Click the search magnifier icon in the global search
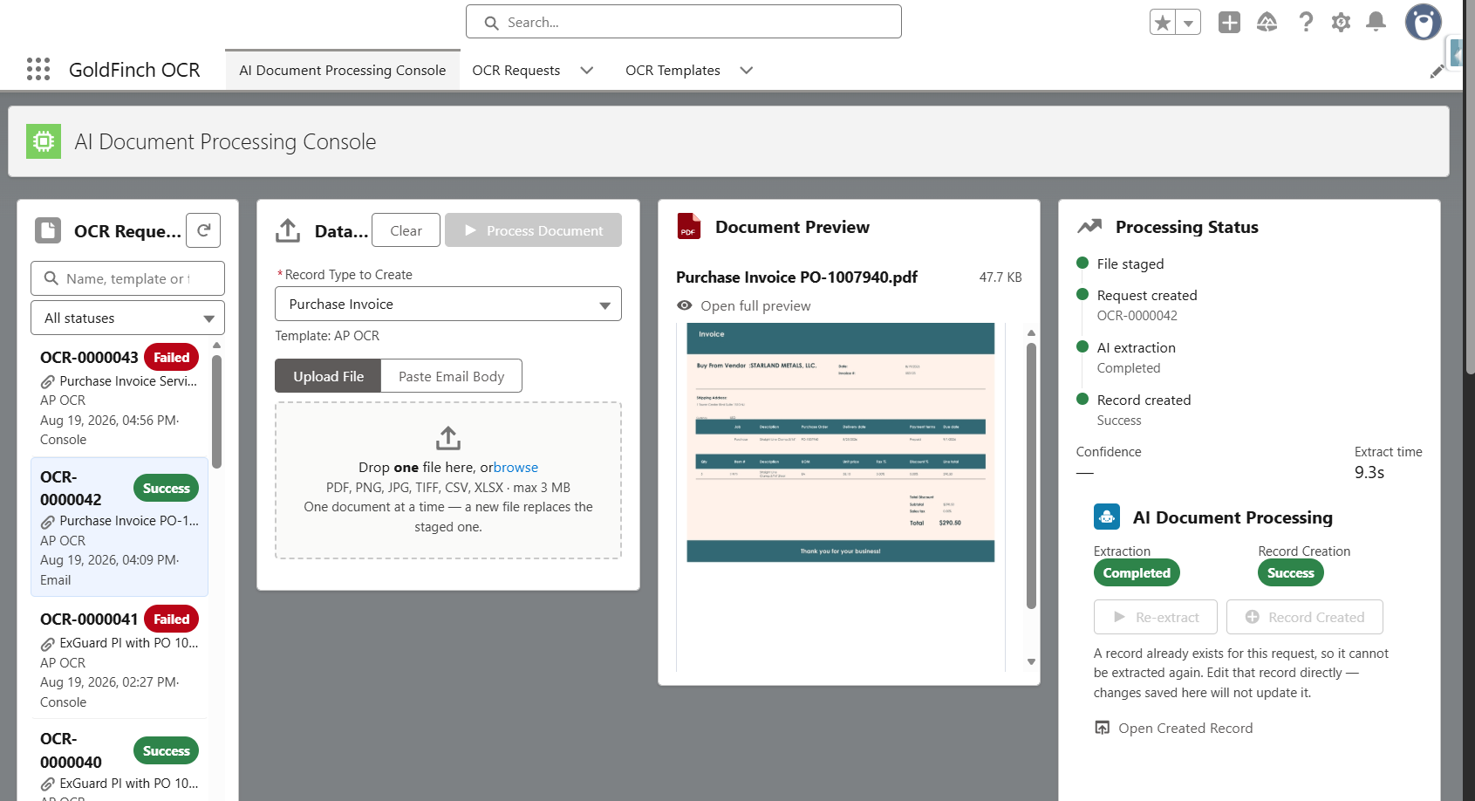The width and height of the screenshot is (1475, 801). [492, 23]
